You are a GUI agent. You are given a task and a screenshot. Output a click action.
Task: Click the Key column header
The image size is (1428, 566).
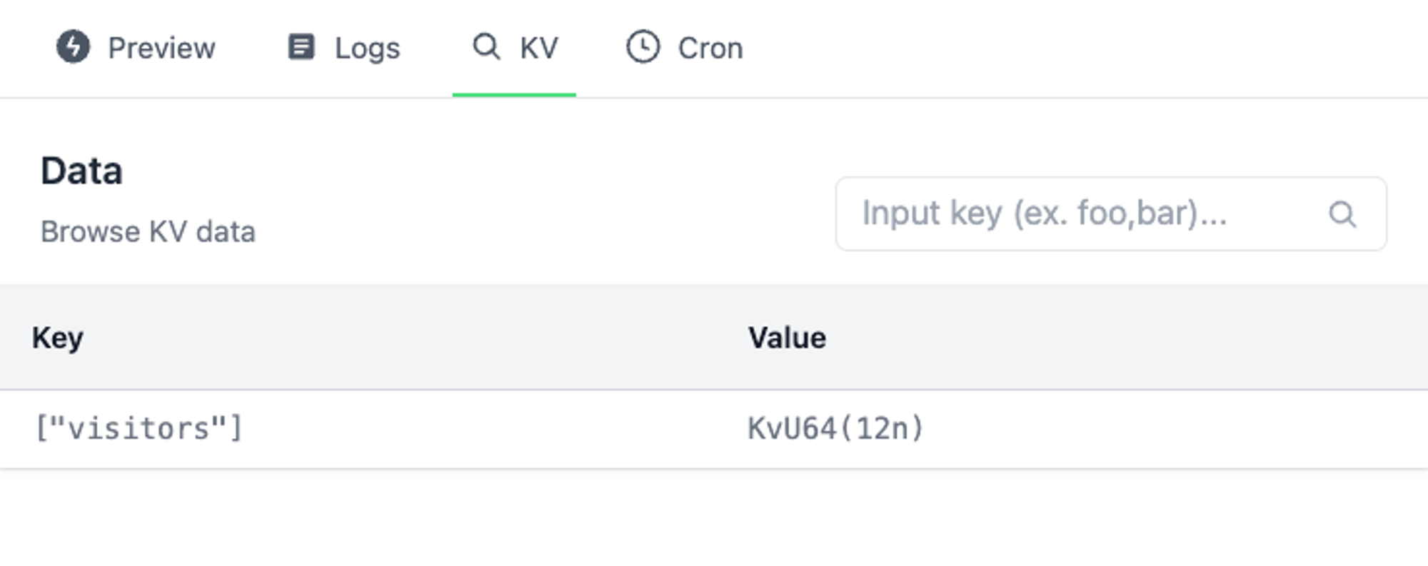click(x=59, y=337)
